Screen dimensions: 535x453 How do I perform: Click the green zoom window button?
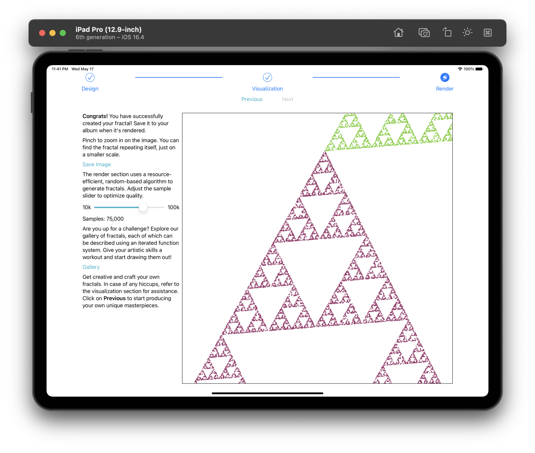(63, 33)
